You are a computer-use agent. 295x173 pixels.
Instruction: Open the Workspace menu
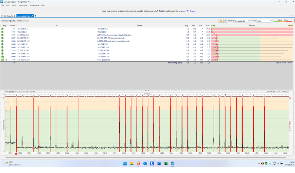coord(34,5)
